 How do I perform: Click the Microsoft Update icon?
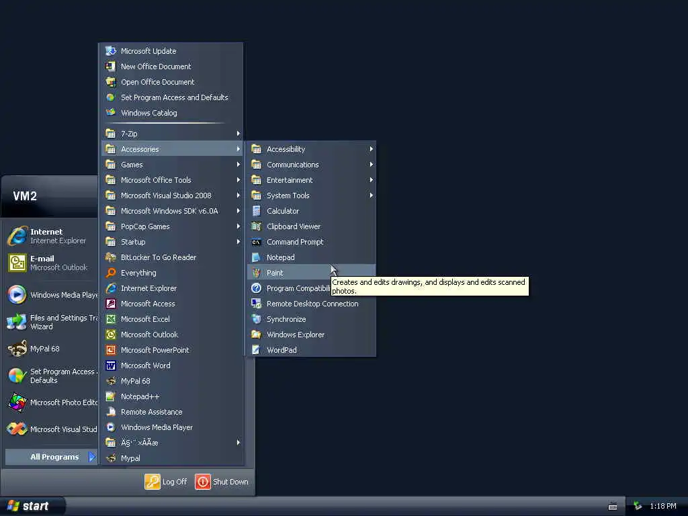click(111, 51)
